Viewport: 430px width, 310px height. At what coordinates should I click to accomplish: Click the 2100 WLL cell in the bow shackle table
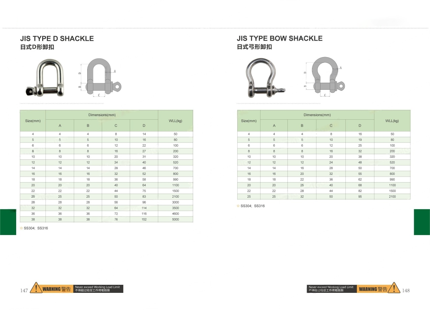click(x=392, y=197)
